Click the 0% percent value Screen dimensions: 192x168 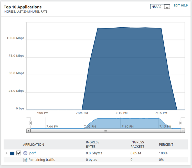(161, 160)
